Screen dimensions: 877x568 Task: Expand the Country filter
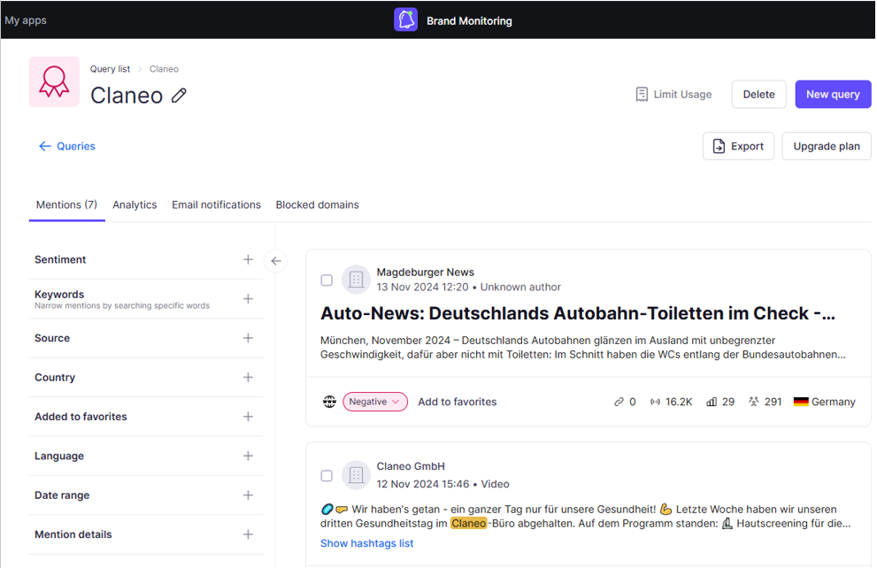point(248,378)
